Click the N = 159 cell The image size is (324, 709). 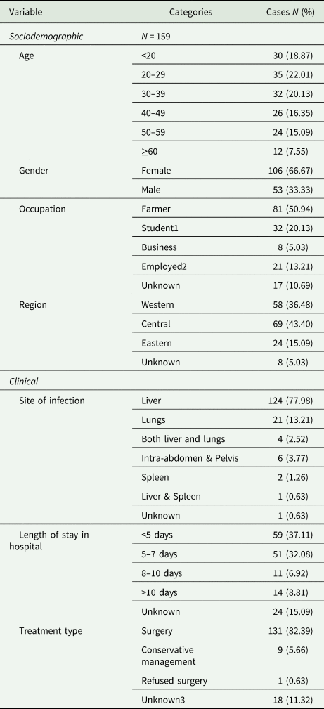(156, 37)
